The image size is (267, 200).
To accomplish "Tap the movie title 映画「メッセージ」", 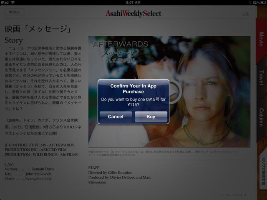I will pos(38,29).
